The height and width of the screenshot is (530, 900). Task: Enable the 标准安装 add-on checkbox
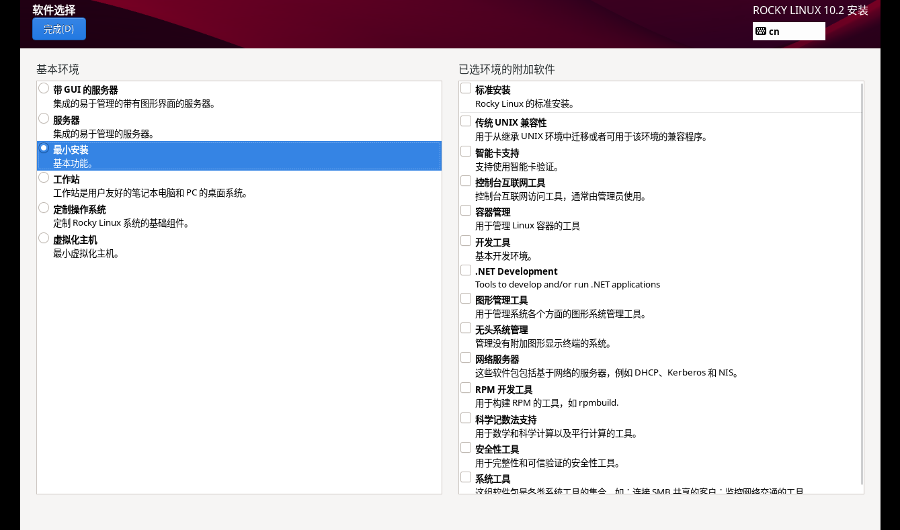coord(466,88)
